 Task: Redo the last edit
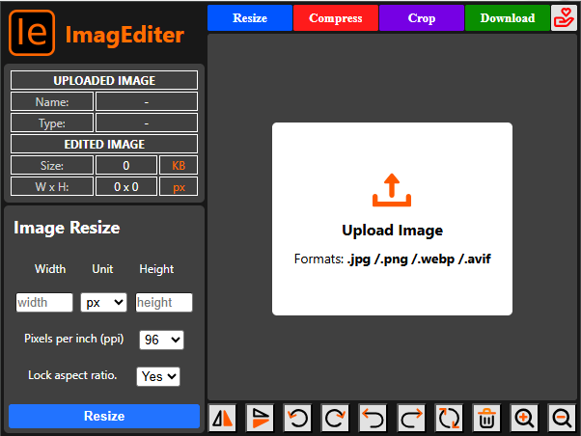410,419
